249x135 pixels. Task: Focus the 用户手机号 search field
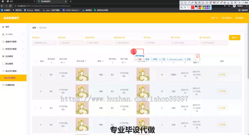click(184, 43)
